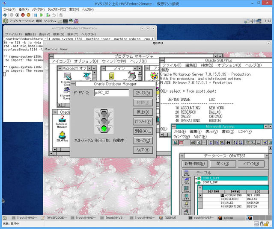Open the Oracle SQL*Plus control menu box
Screen dimensions: 274x229
[x=162, y=60]
